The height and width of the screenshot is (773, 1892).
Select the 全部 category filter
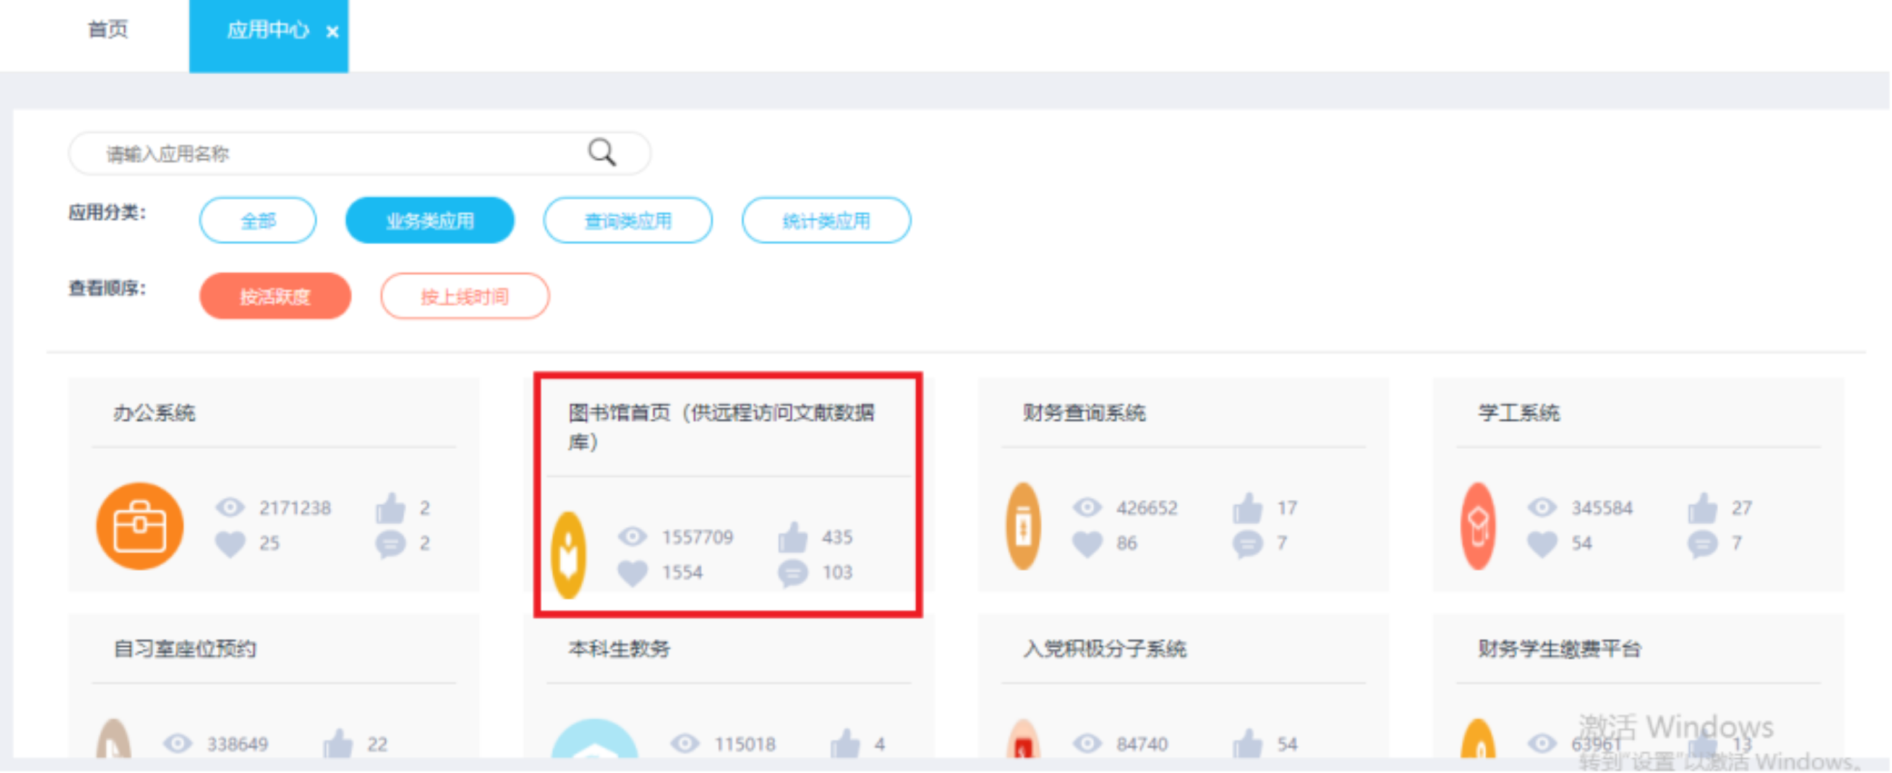pos(258,220)
